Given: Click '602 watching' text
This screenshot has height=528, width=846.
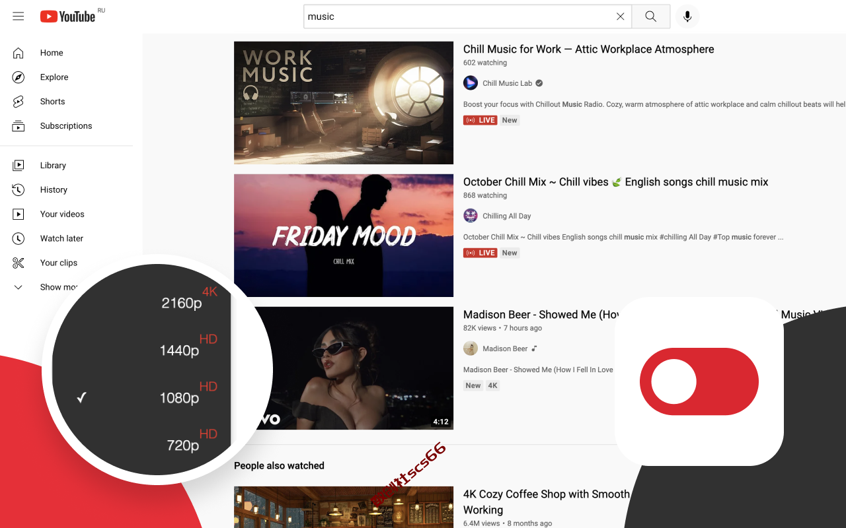Looking at the screenshot, I should coord(485,63).
